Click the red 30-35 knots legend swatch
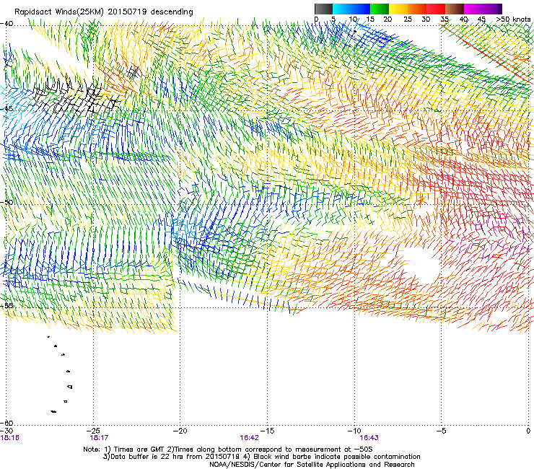The image size is (534, 469). tap(436, 9)
